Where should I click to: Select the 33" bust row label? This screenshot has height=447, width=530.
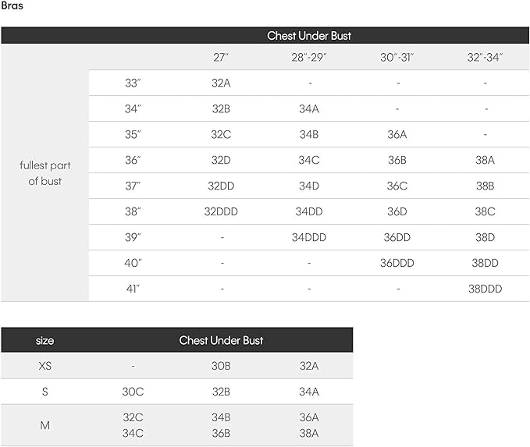(x=133, y=83)
